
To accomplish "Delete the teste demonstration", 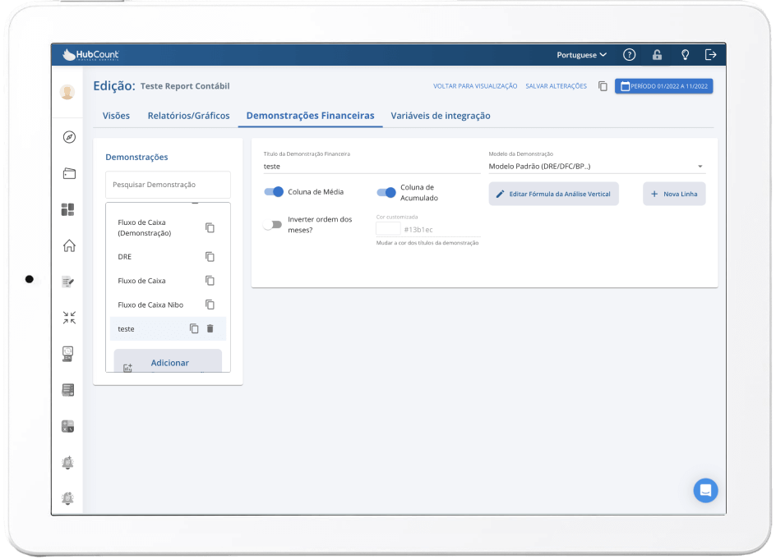I will [x=210, y=328].
